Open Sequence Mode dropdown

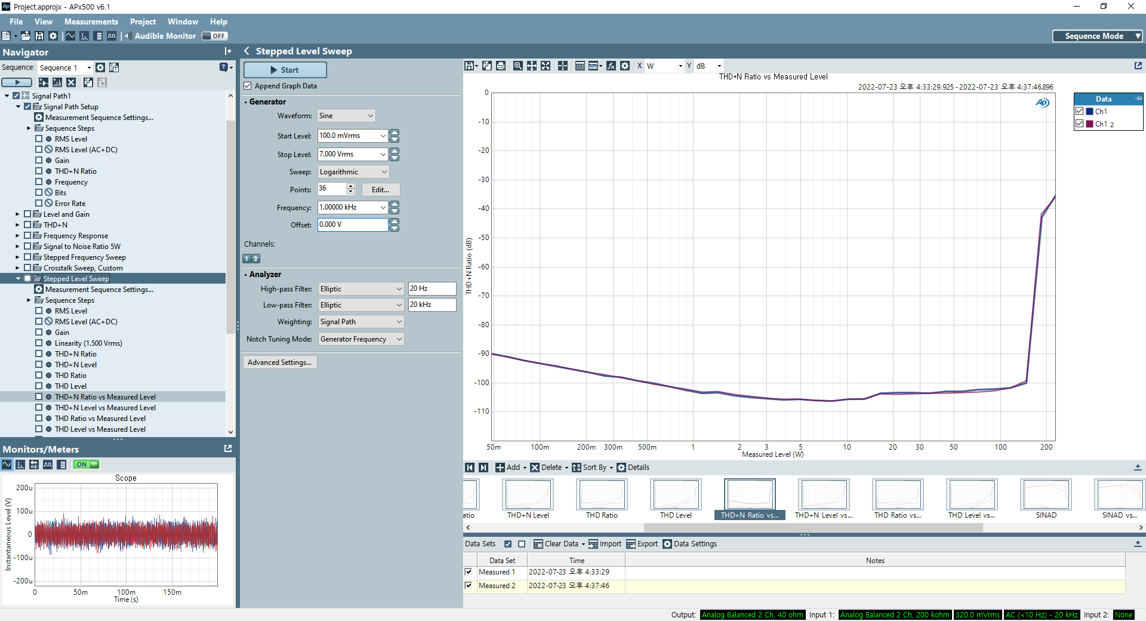(x=1098, y=36)
